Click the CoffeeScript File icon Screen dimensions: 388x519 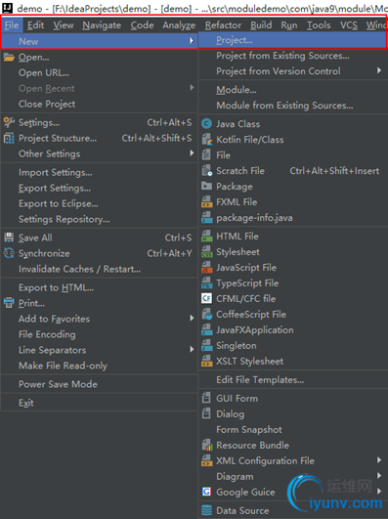pos(207,314)
